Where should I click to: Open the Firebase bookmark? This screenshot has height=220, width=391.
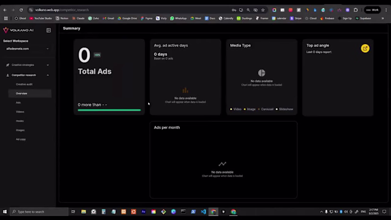[327, 18]
